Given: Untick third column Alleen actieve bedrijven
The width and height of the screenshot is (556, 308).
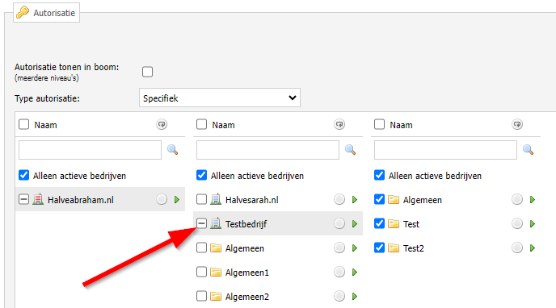Looking at the screenshot, I should (379, 175).
